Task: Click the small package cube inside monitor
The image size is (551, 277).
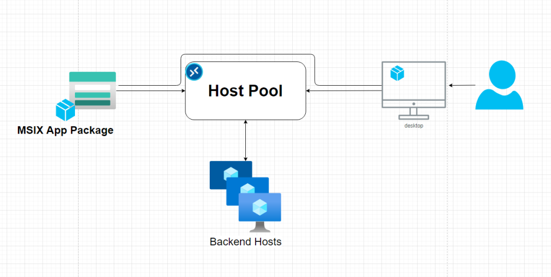Action: pyautogui.click(x=397, y=73)
